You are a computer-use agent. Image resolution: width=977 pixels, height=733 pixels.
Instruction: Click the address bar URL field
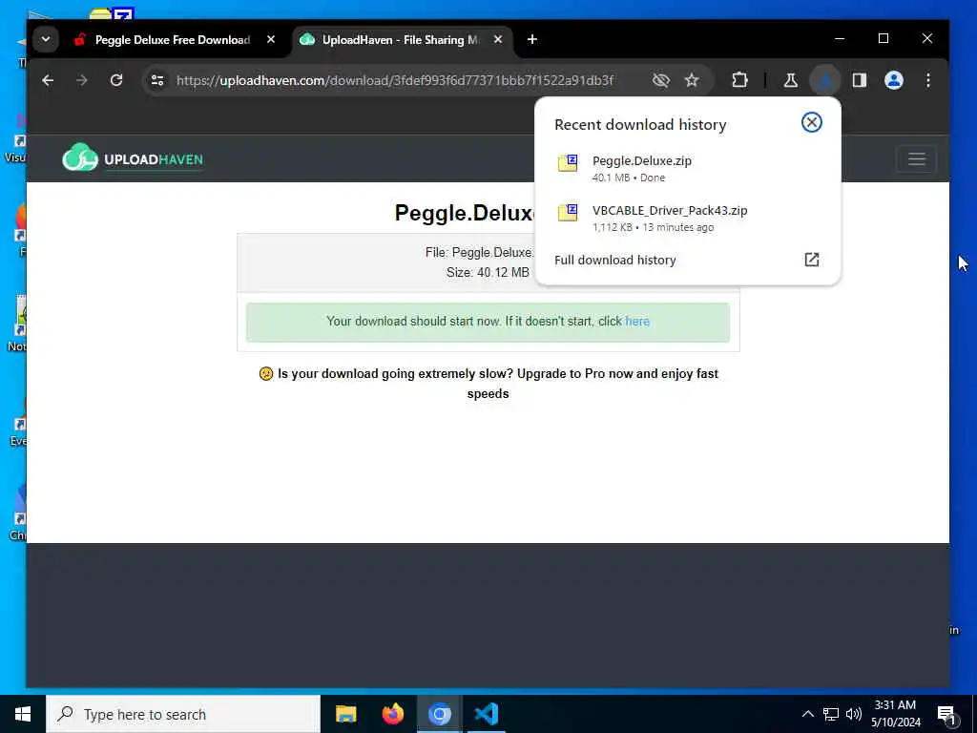394,80
